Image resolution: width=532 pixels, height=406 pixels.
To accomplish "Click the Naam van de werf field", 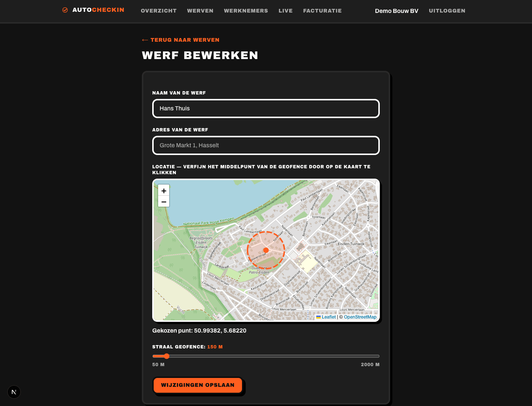I will (x=266, y=109).
